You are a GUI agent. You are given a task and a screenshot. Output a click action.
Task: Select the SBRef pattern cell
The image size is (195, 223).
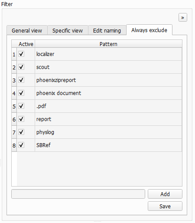click(x=108, y=145)
